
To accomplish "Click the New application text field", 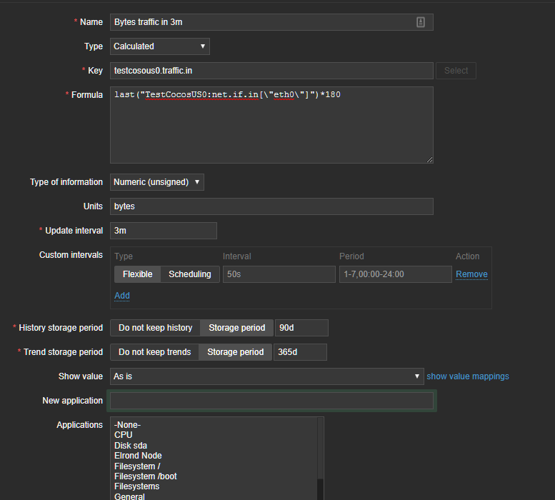I will pyautogui.click(x=271, y=401).
